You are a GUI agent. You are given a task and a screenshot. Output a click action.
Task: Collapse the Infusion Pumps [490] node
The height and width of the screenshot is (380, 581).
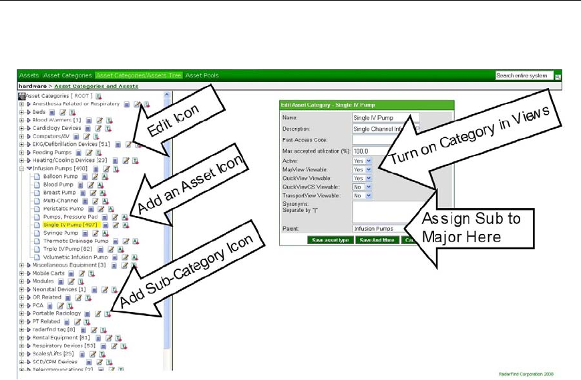pyautogui.click(x=21, y=169)
